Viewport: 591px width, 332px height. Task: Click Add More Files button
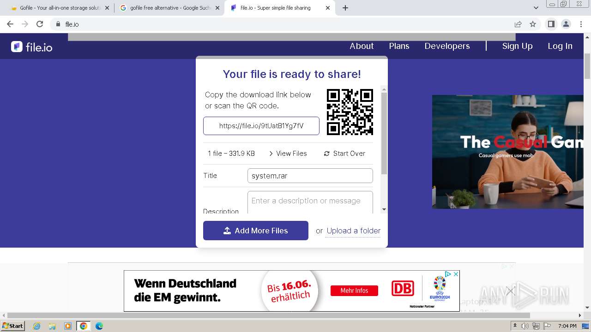pyautogui.click(x=256, y=231)
